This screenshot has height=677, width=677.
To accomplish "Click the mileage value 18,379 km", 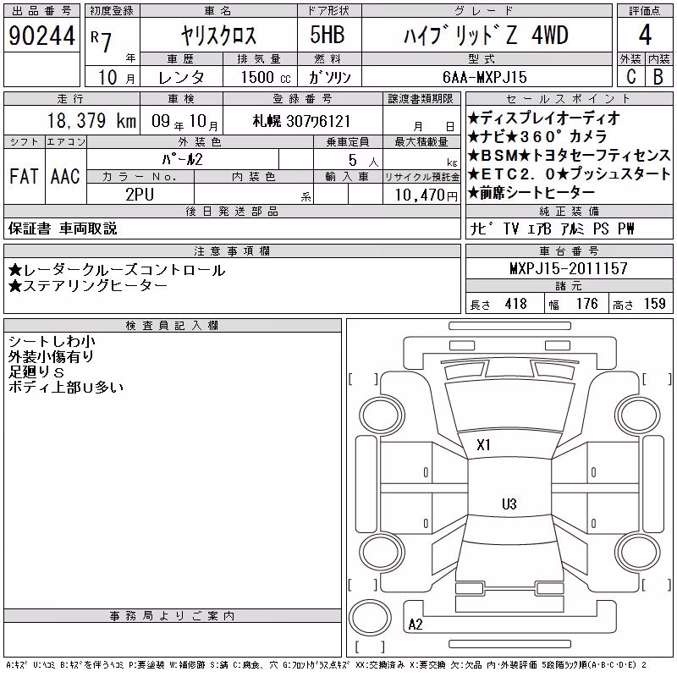I will (91, 121).
